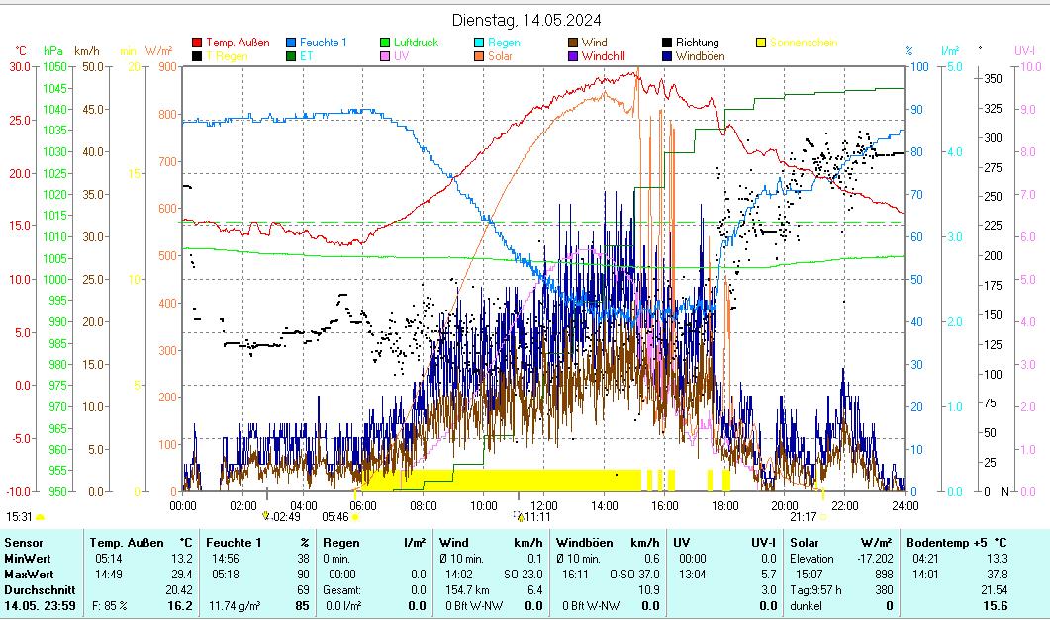Click the chart title Dienstag, 14.05.2024
Screen dimensions: 1050x620
(526, 20)
